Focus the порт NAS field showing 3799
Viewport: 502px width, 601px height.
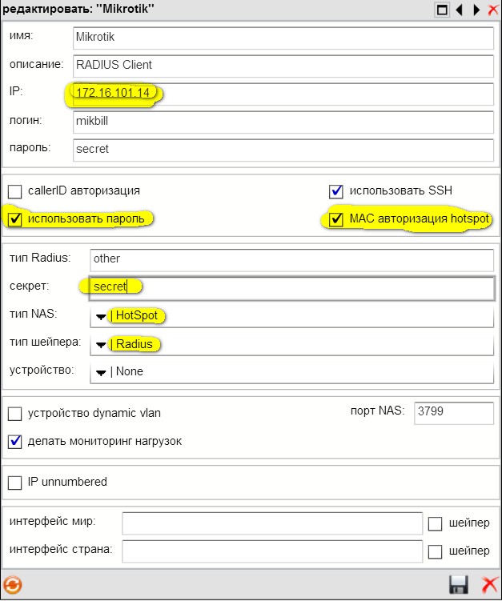(x=452, y=413)
